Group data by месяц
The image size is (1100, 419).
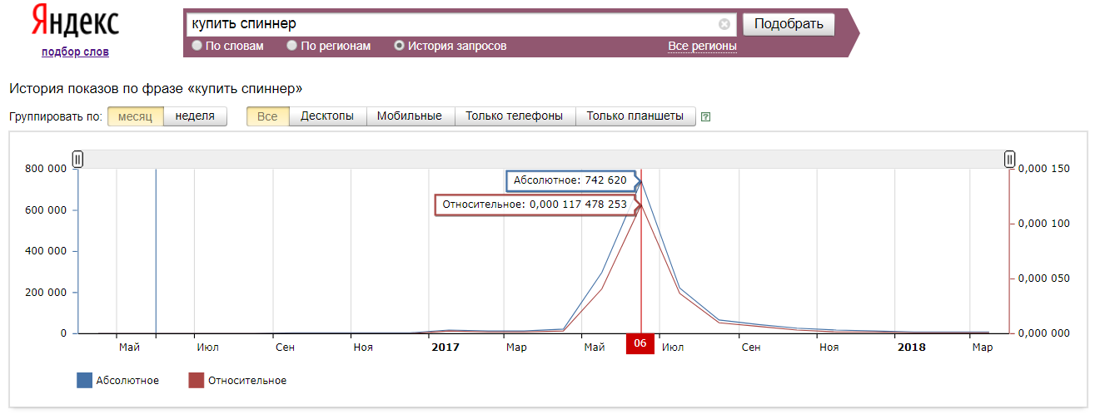pyautogui.click(x=135, y=116)
